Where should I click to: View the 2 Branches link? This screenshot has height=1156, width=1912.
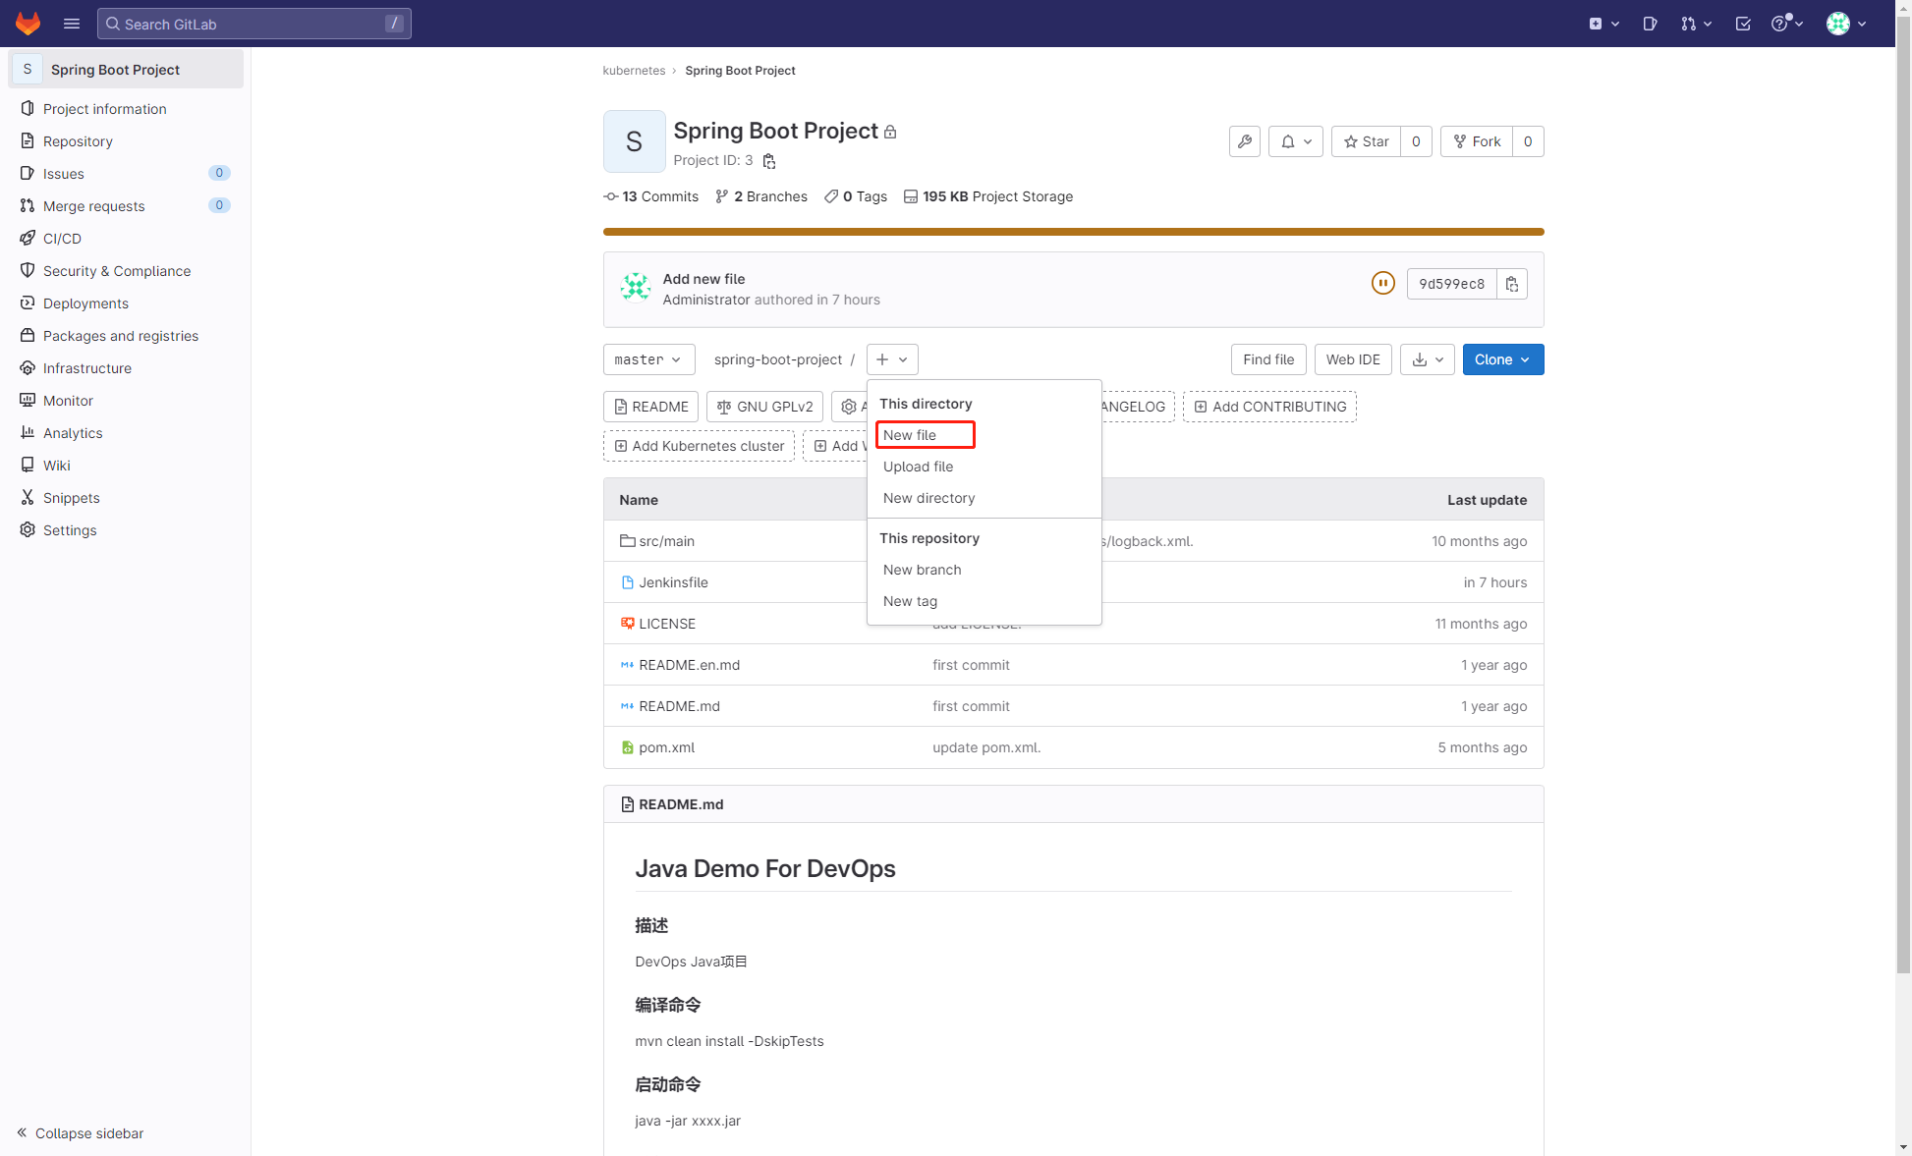pyautogui.click(x=761, y=196)
